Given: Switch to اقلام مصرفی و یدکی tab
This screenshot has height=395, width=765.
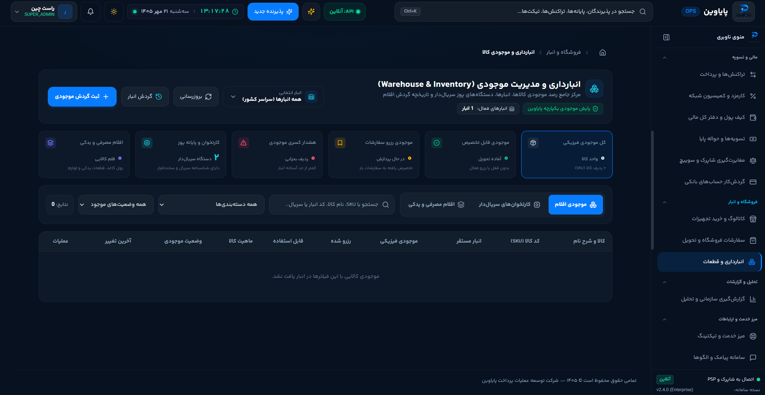Looking at the screenshot, I should [436, 205].
